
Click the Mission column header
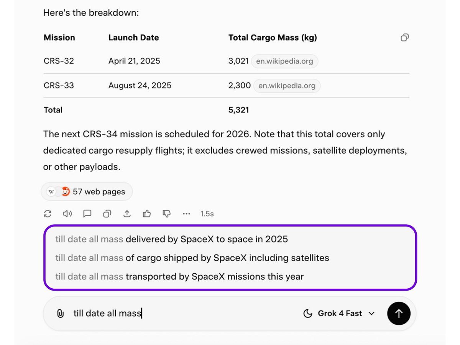click(x=59, y=38)
